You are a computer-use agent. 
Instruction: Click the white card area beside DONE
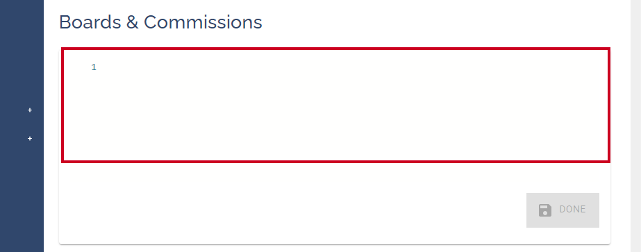(286, 204)
